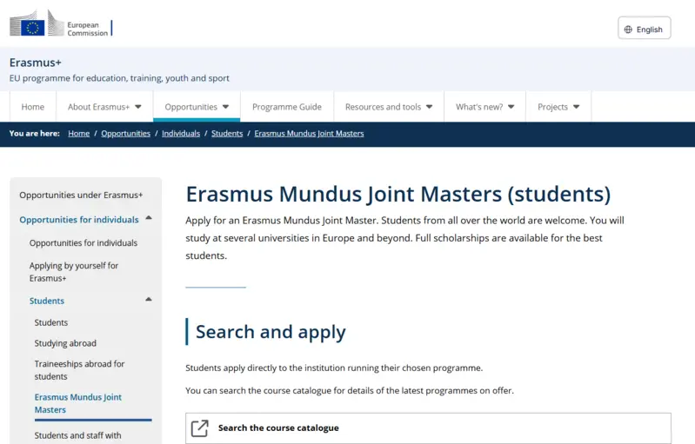Open the About Erasmus+ menu
This screenshot has height=444, width=695.
click(104, 107)
